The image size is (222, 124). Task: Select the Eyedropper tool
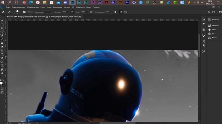[x=2, y=32]
